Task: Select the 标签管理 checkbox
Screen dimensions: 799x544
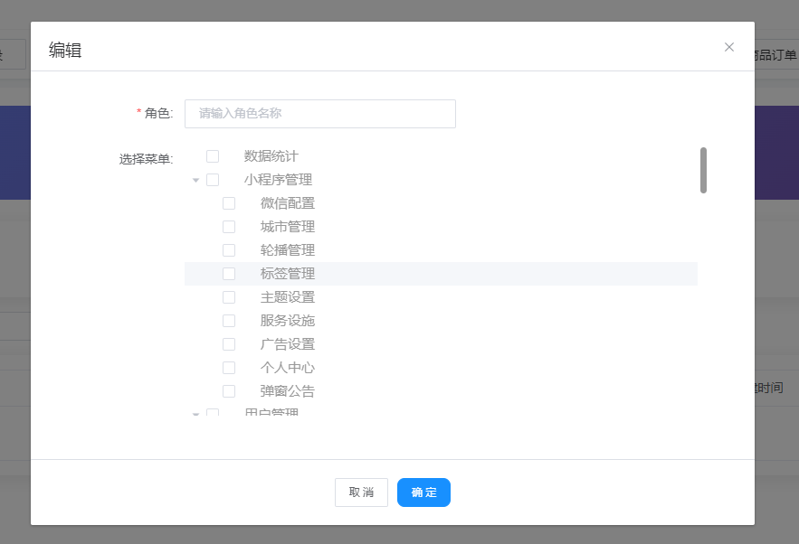Action: click(229, 274)
